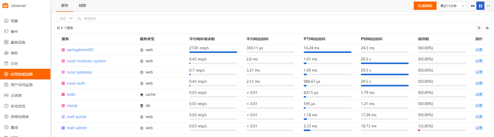
Task: Pause the auto-refresh playback
Action: [480, 6]
